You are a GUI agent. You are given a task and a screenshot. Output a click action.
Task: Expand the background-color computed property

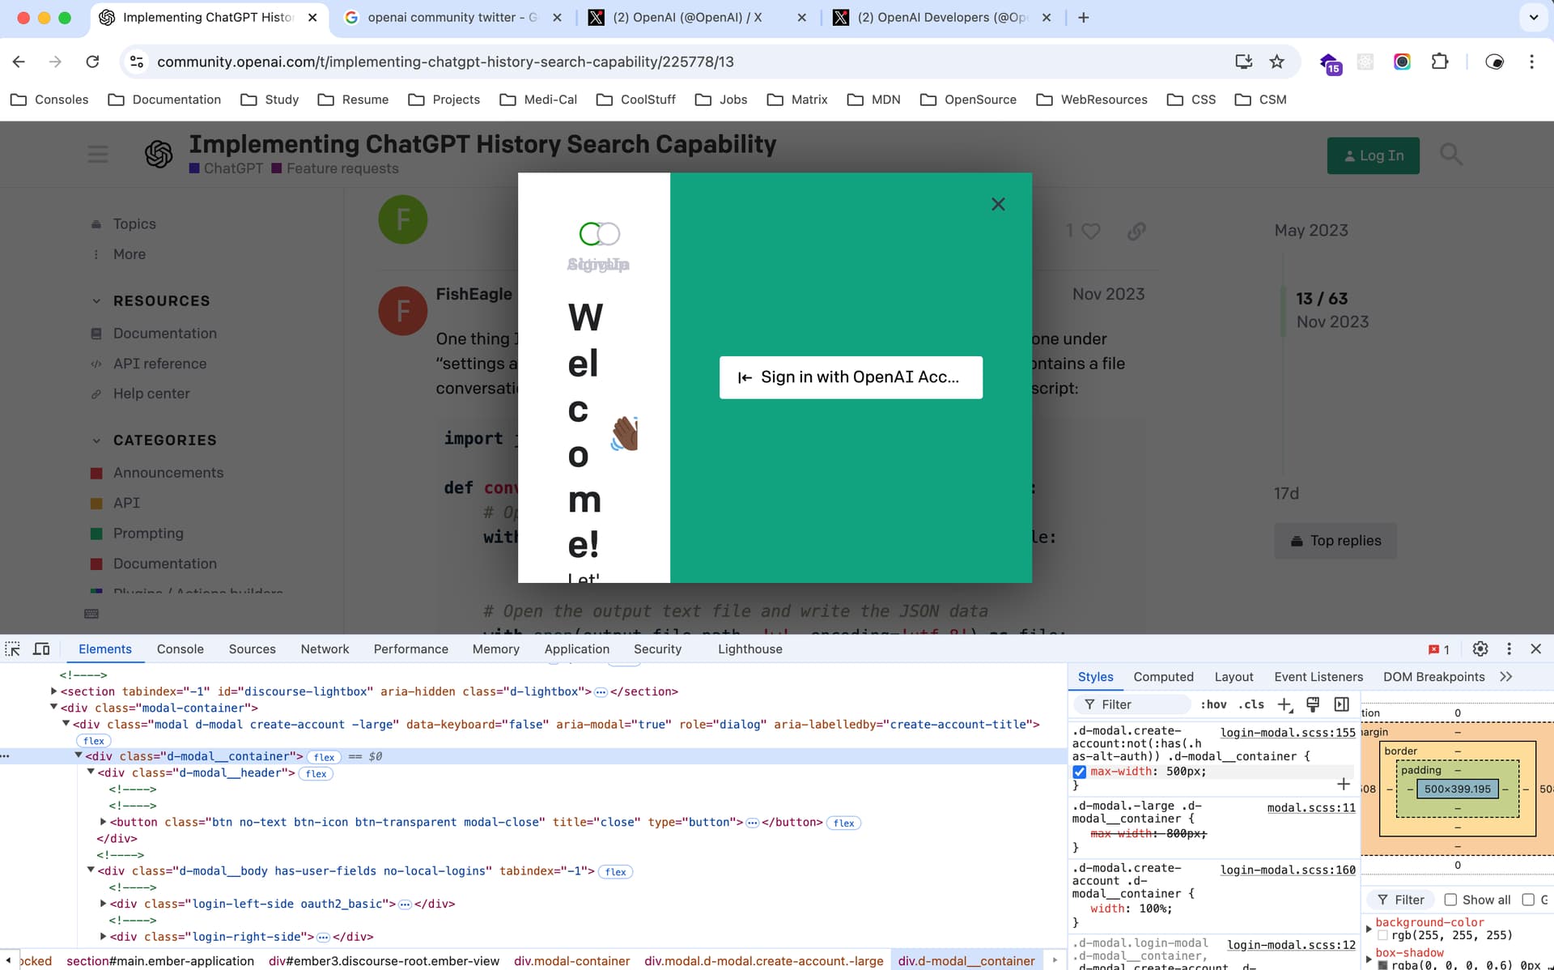[1369, 928]
